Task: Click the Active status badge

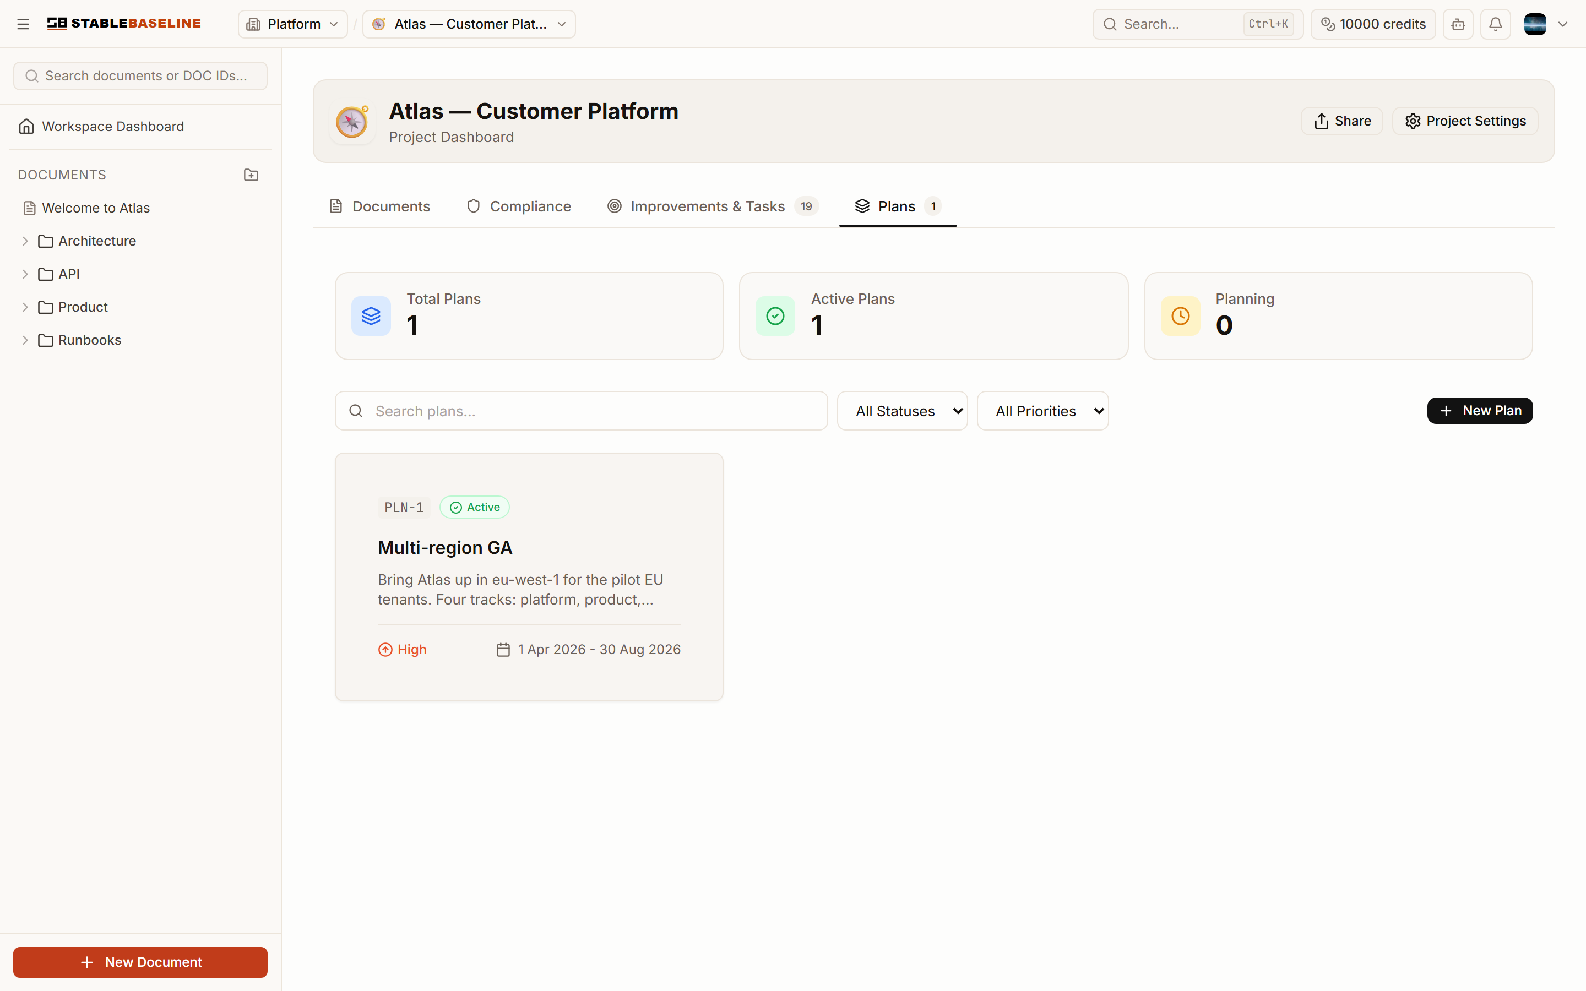Action: click(475, 507)
